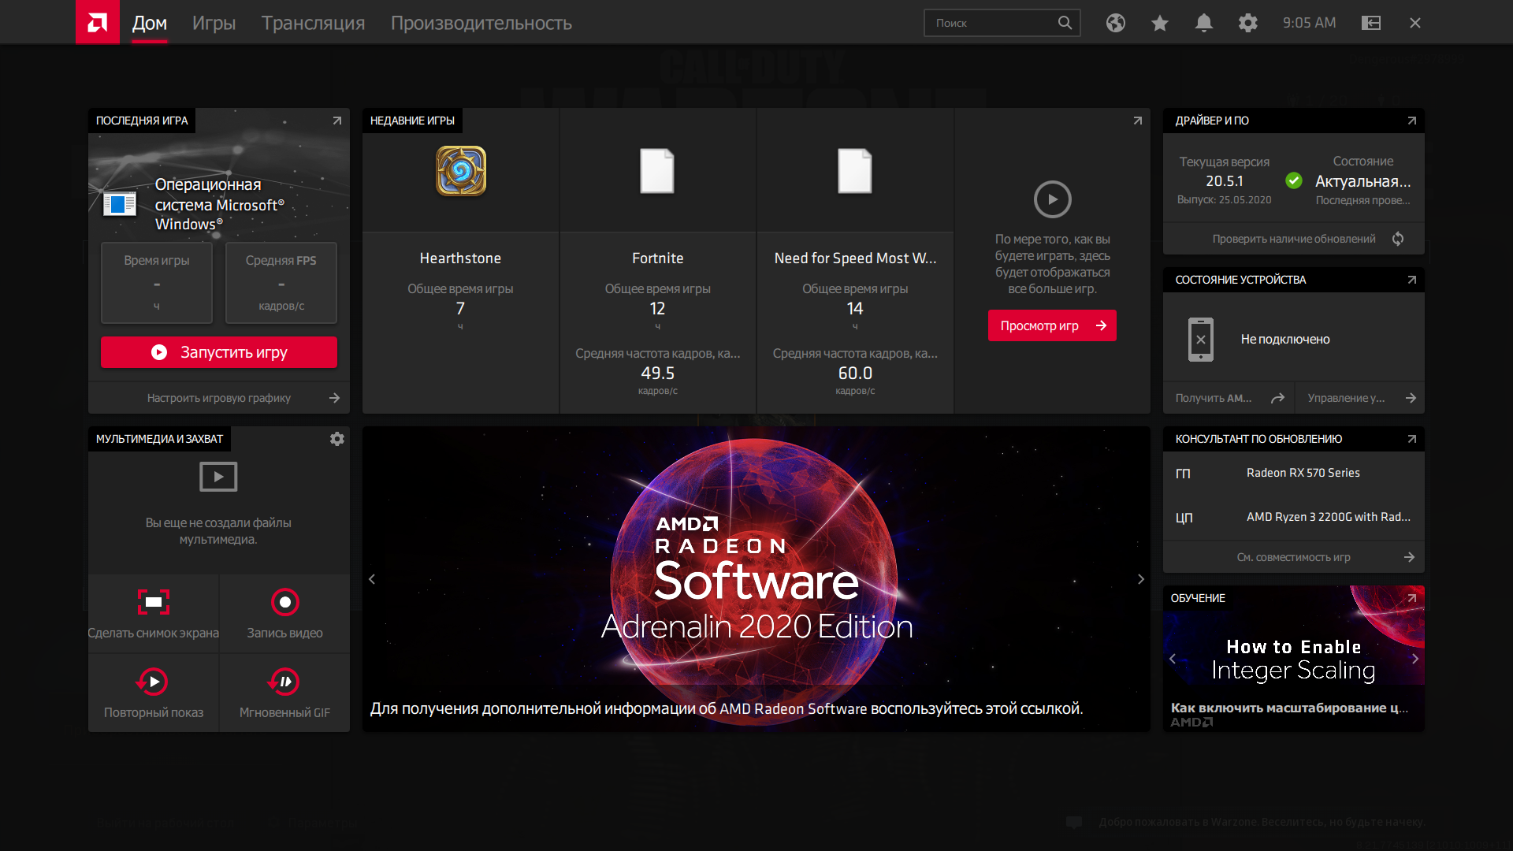The height and width of the screenshot is (851, 1513).
Task: Toggle the sidebar layout icon next to the clock
Action: pos(1371,23)
